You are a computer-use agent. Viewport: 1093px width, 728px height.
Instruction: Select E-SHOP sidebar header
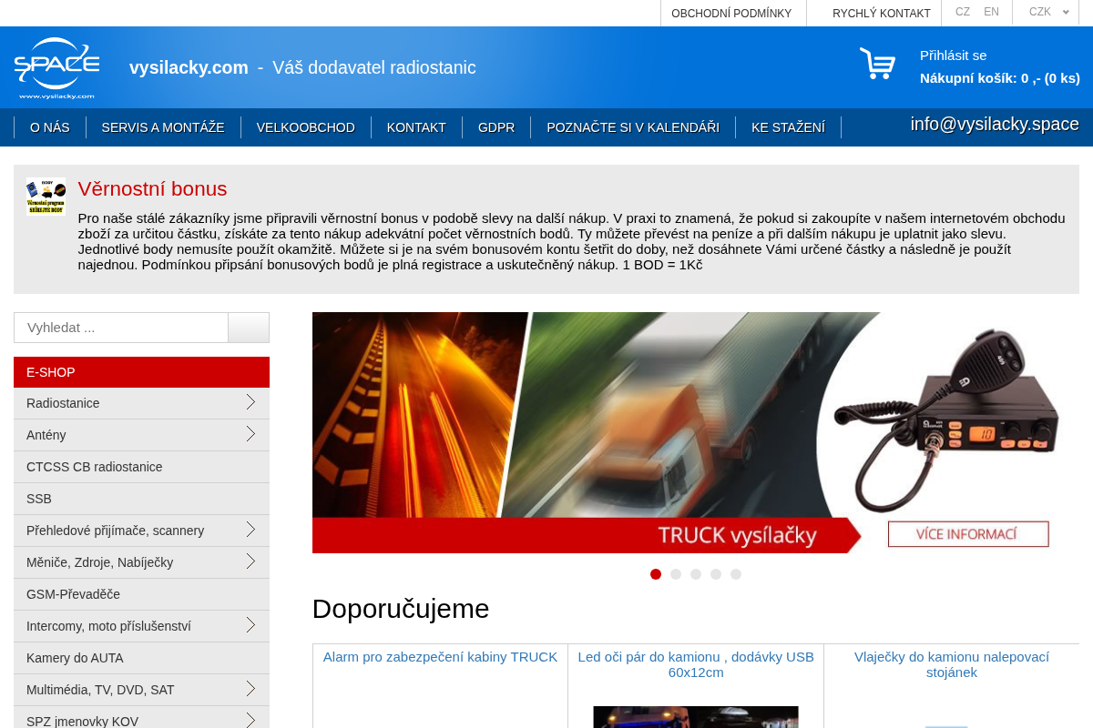(141, 372)
